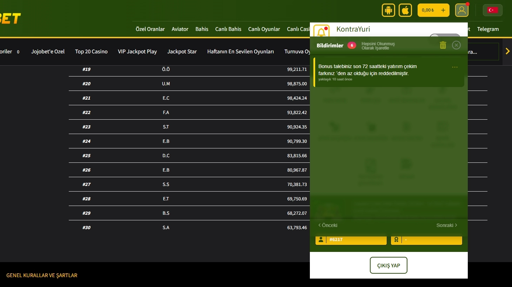Open the Aviator menu item
The height and width of the screenshot is (287, 512).
coord(180,29)
